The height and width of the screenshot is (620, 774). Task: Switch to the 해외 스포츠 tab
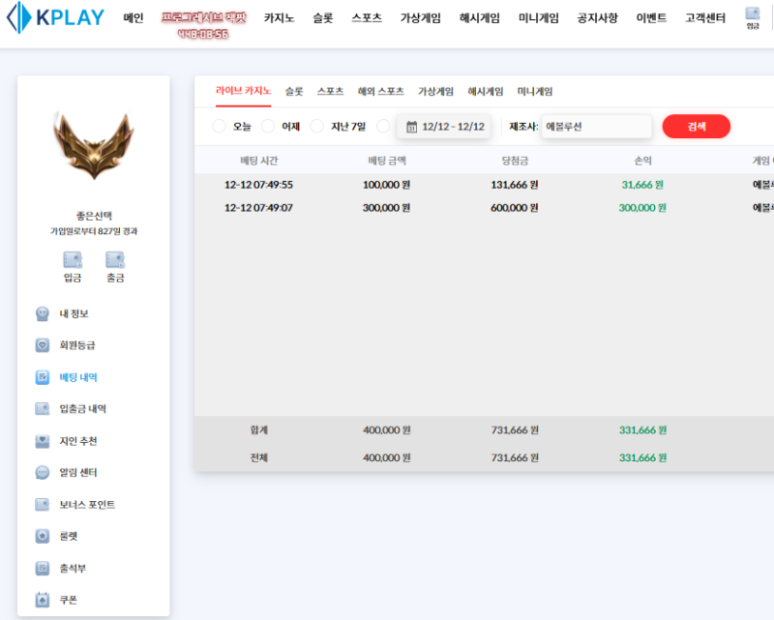[380, 92]
